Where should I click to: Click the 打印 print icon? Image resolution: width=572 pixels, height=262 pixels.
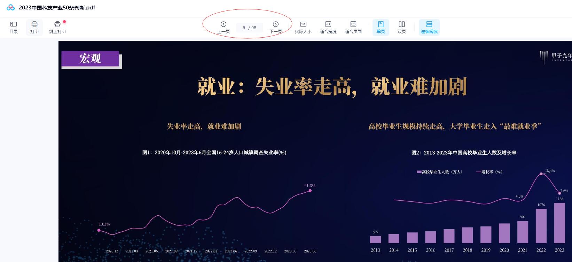[34, 27]
